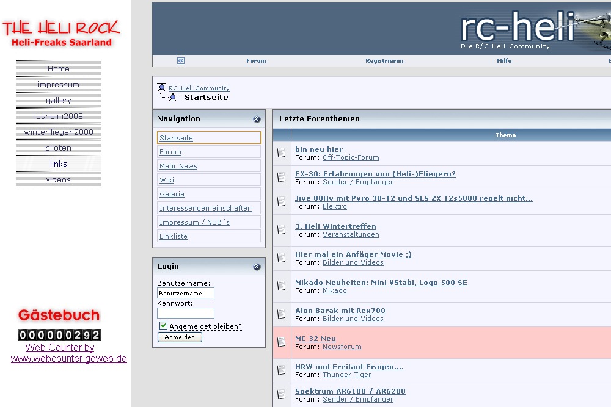Open www.webcounter.goweb.de link
611x407 pixels.
tap(68, 358)
